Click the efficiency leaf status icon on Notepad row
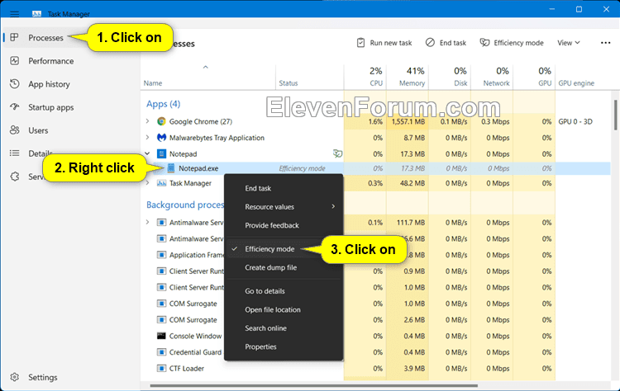This screenshot has height=391, width=620. (x=337, y=153)
